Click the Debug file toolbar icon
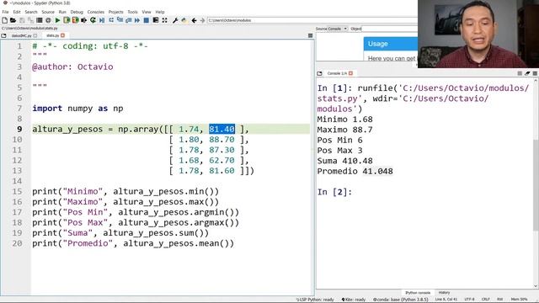Image resolution: width=539 pixels, height=303 pixels. click(102, 20)
